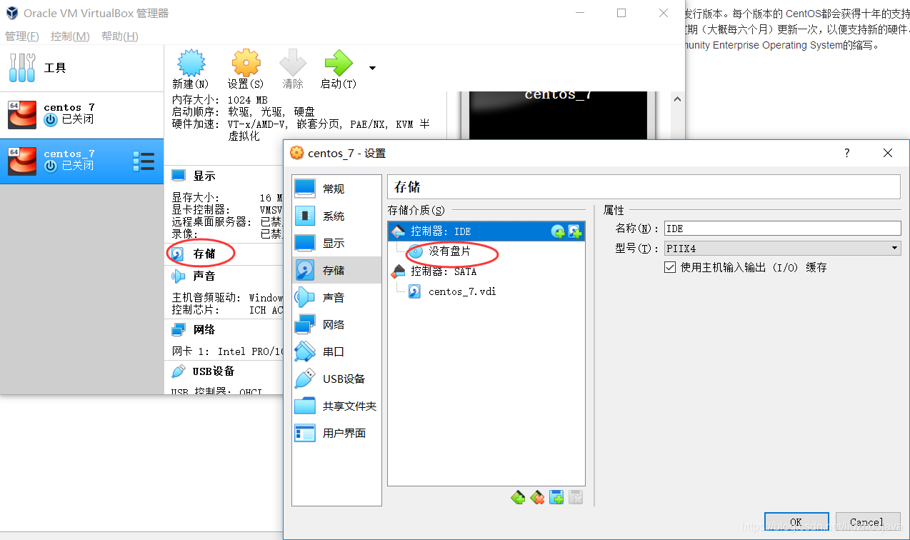Start the VM with green arrow icon
This screenshot has height=540, width=910.
tap(339, 64)
